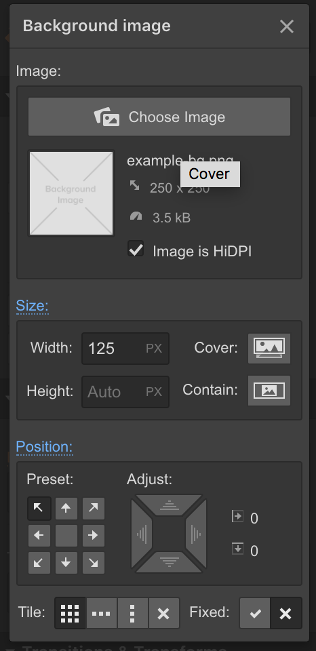
Task: Click the horizontal offset arrow icon
Action: point(237,517)
